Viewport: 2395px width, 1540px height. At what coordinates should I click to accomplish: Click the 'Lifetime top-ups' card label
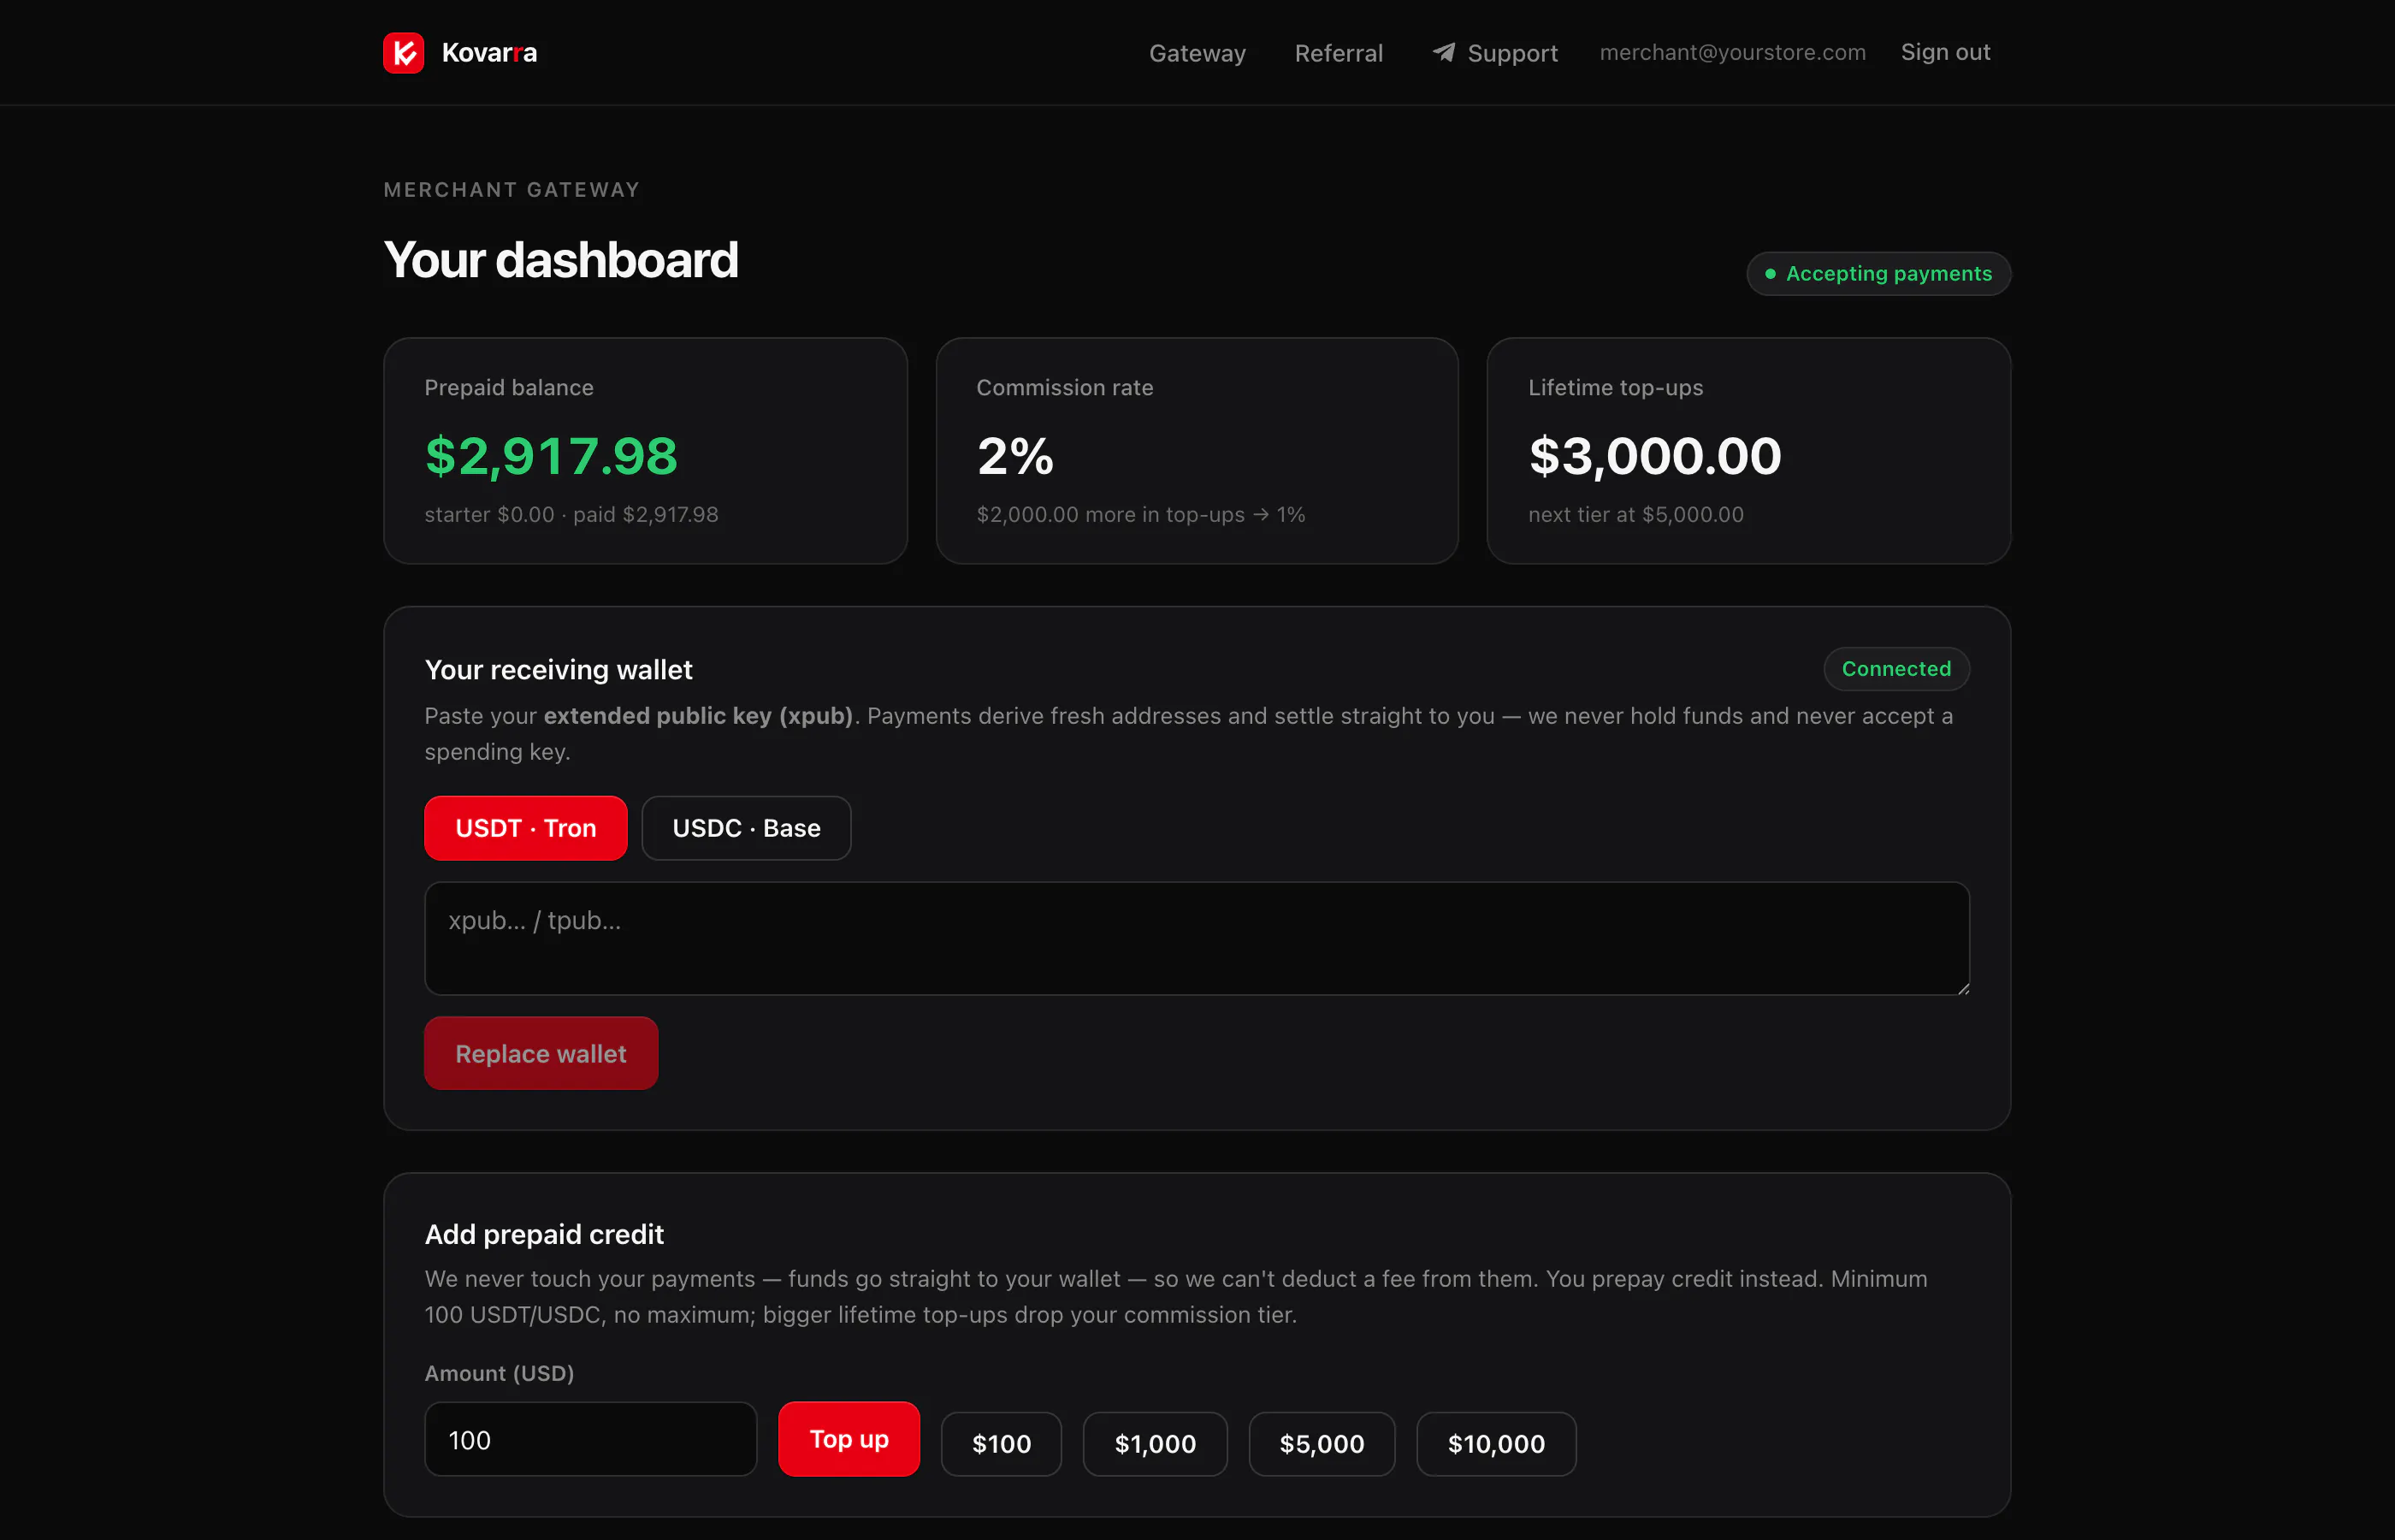(1615, 388)
